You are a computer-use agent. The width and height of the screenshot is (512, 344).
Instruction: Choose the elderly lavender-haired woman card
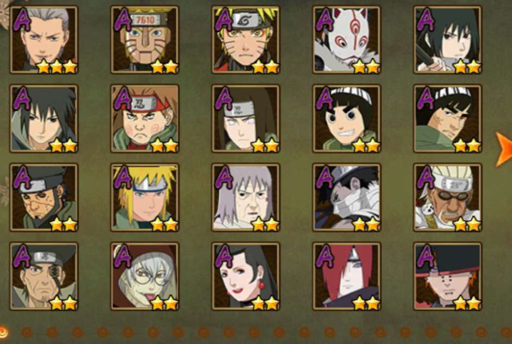coord(246,197)
